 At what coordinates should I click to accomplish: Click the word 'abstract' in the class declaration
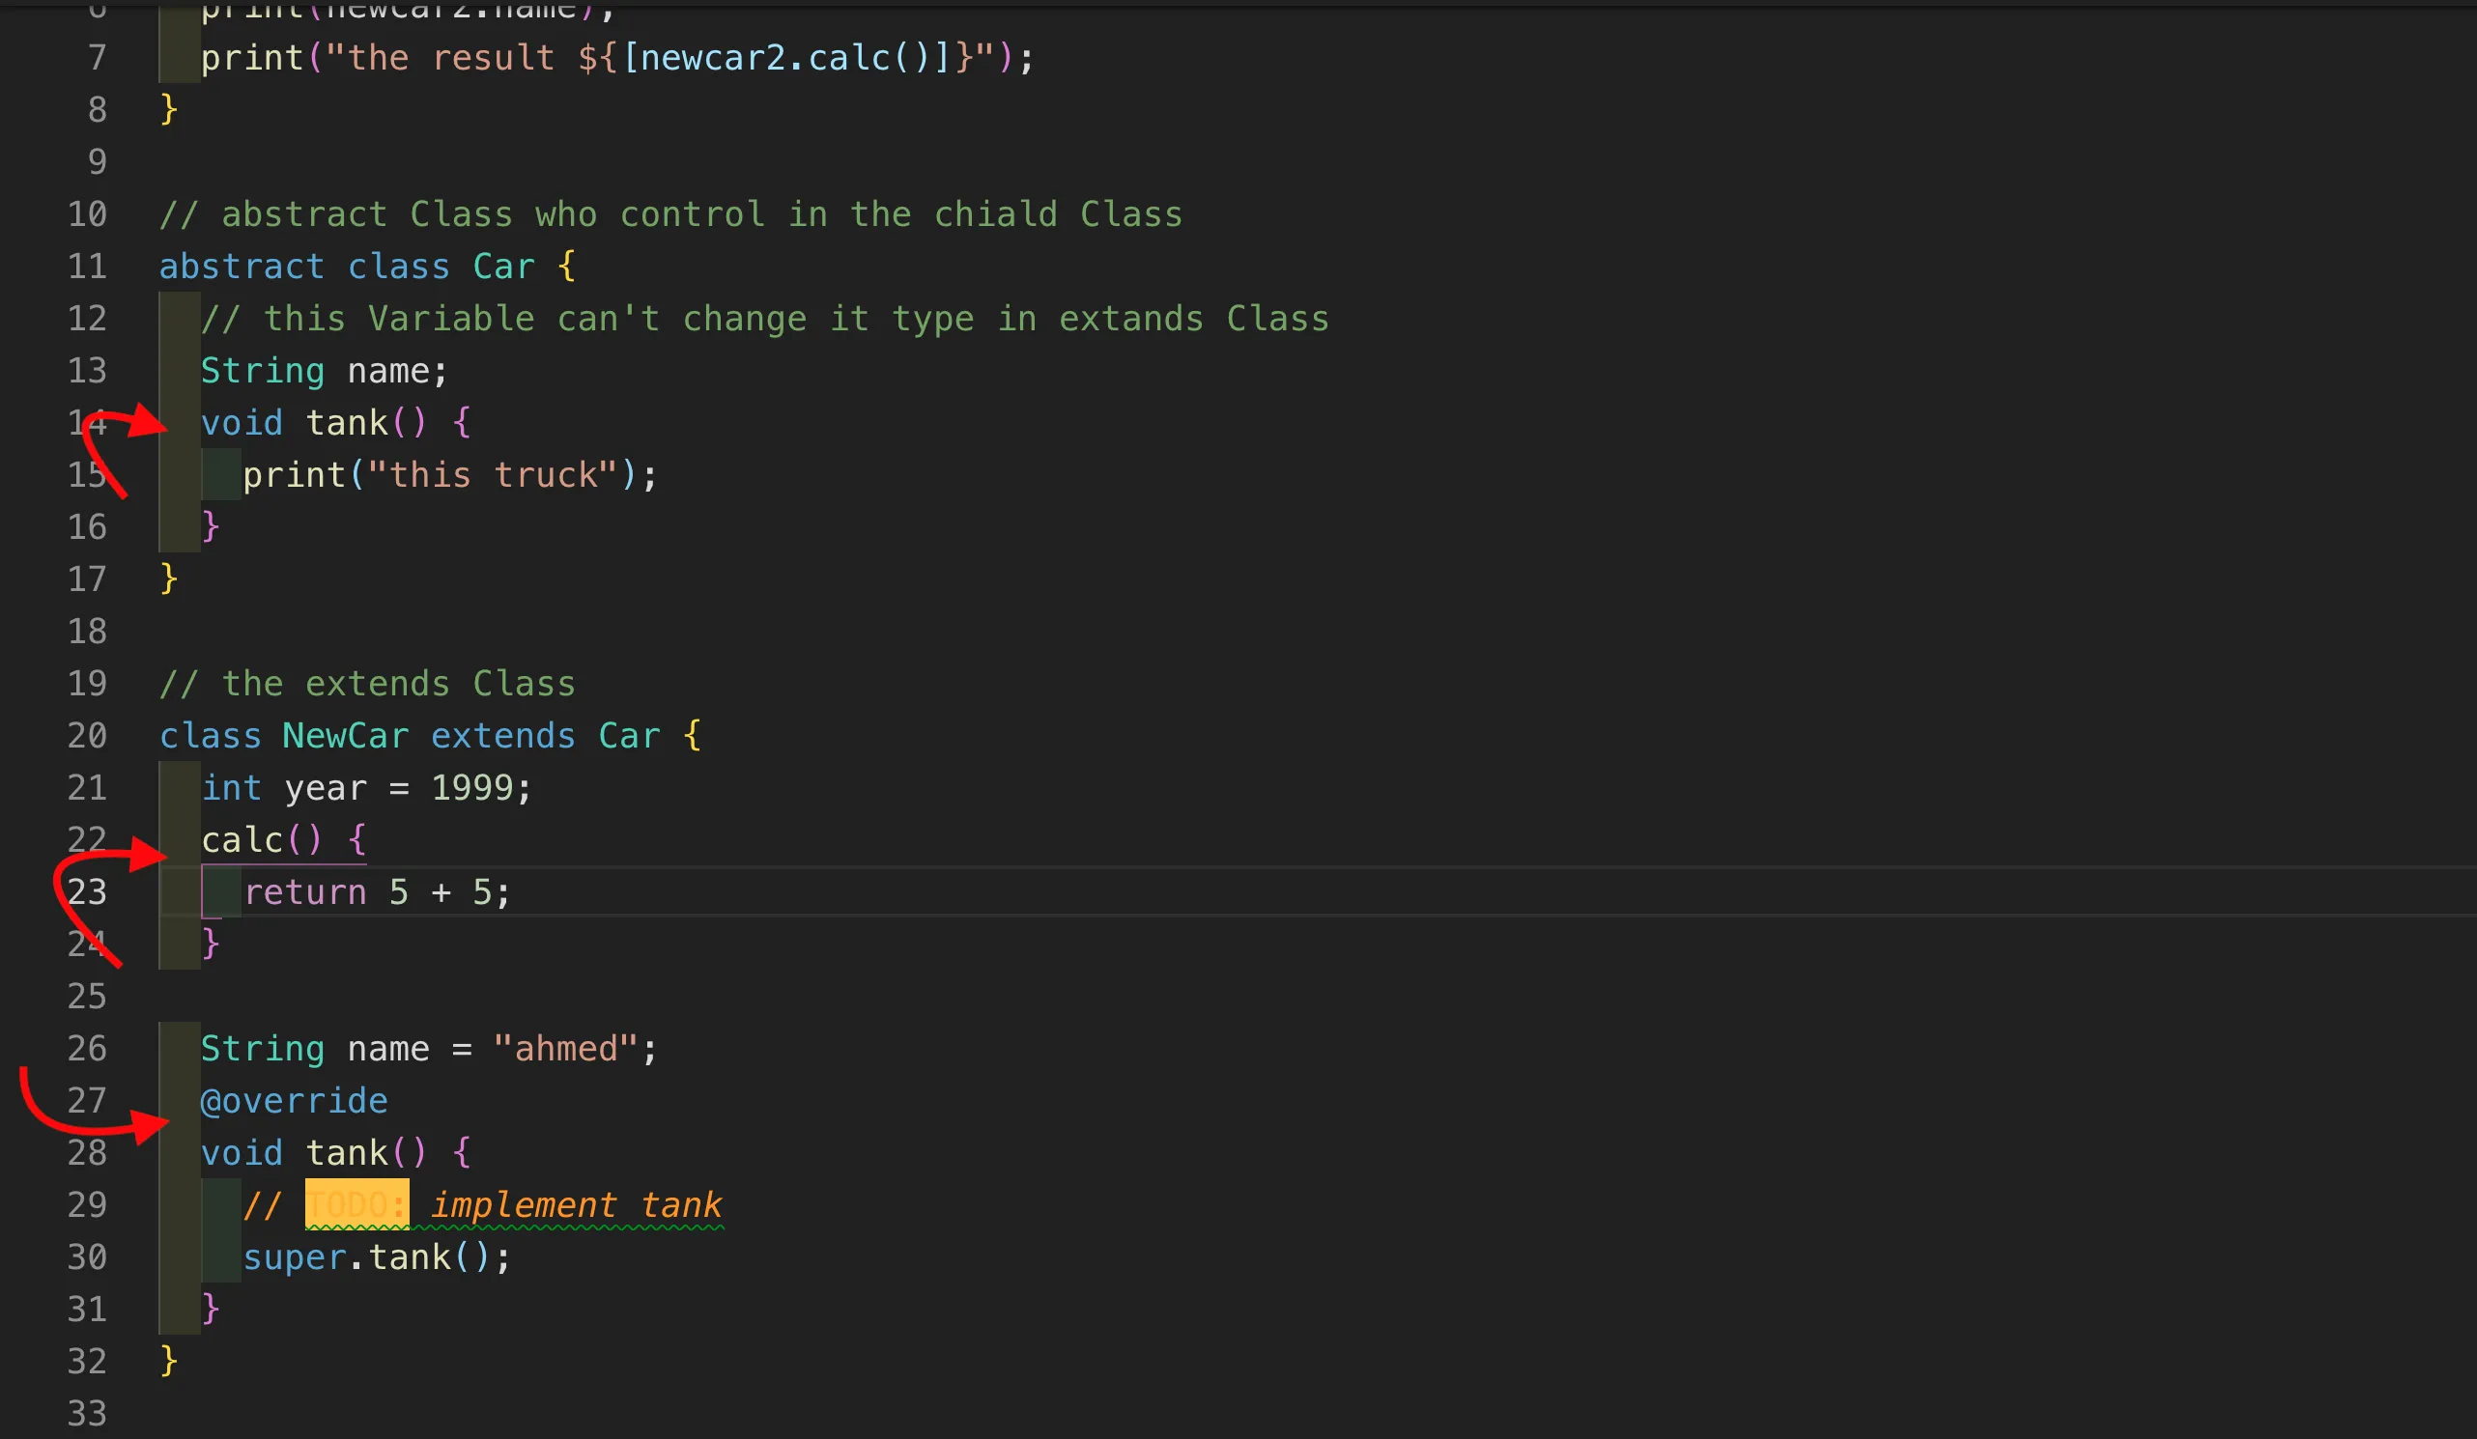(241, 267)
